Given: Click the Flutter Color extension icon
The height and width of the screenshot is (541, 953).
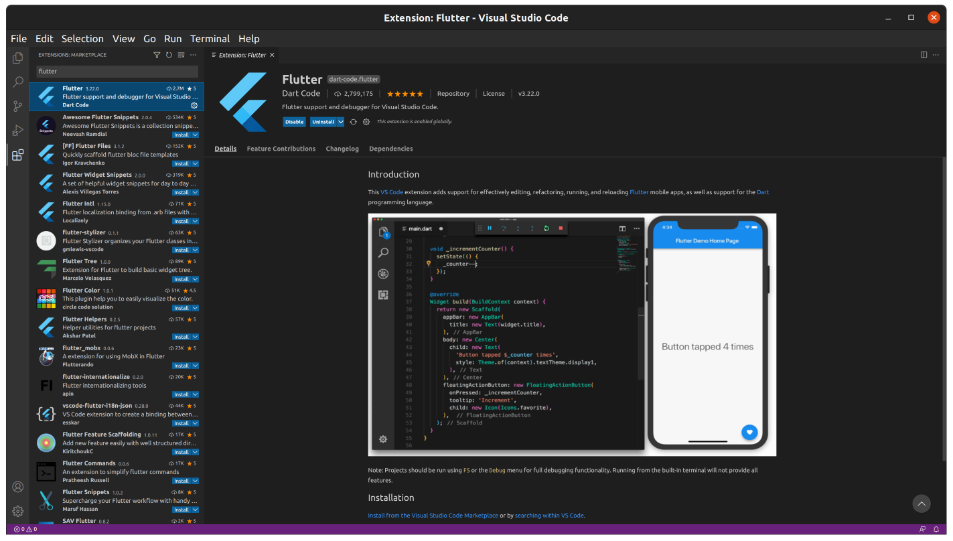Looking at the screenshot, I should click(x=46, y=299).
